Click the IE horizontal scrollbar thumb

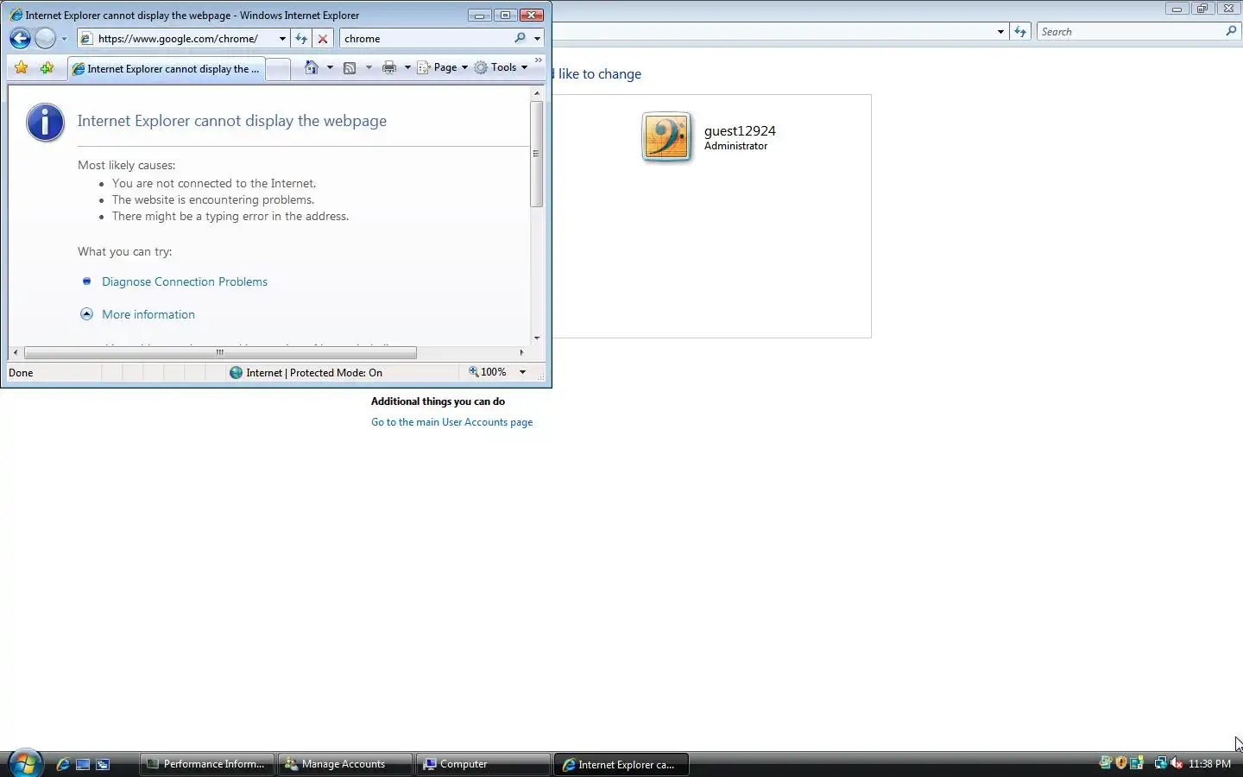click(x=220, y=352)
